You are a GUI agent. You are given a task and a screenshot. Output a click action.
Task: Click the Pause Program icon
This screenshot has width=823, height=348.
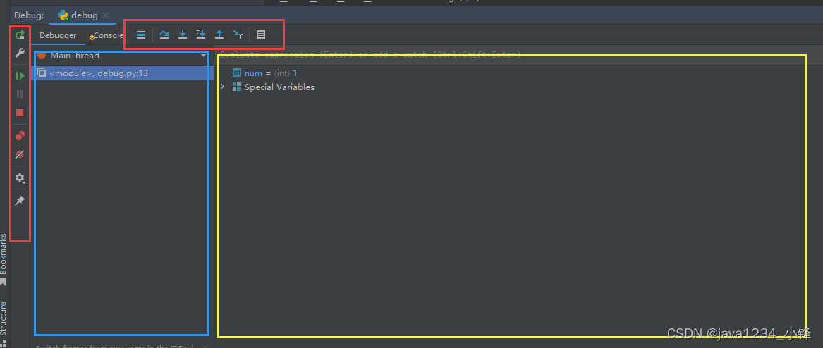20,94
